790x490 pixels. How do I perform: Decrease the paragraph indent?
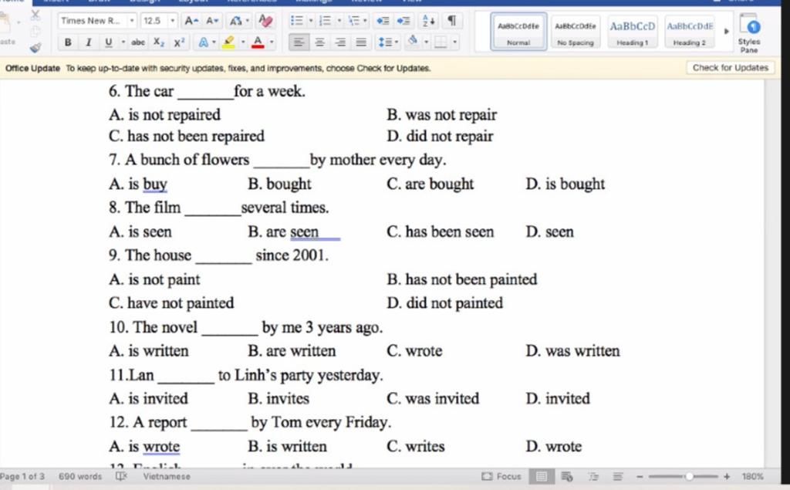pyautogui.click(x=383, y=21)
